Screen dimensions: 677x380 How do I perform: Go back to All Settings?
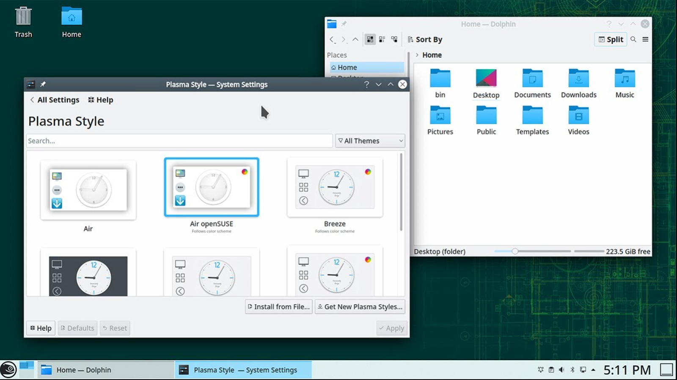55,100
